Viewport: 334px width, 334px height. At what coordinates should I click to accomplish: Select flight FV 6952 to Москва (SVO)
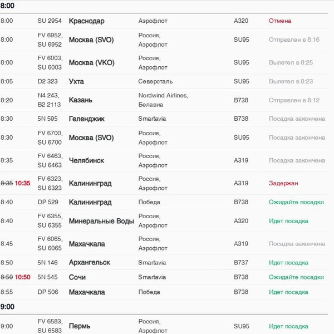pyautogui.click(x=164, y=40)
